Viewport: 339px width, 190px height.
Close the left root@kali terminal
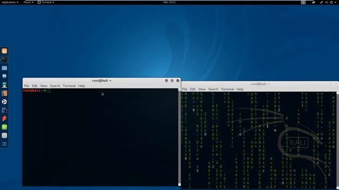point(178,81)
